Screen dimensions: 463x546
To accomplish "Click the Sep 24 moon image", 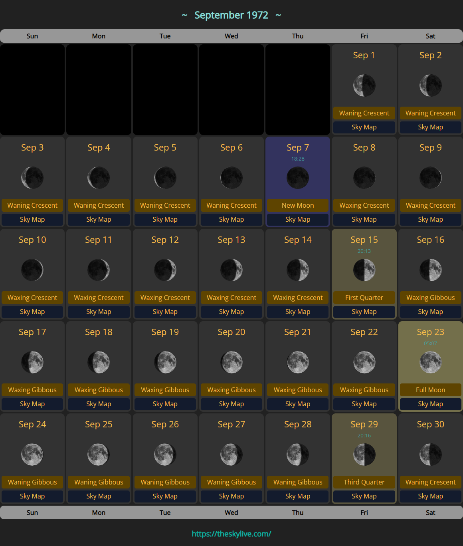I will [32, 455].
